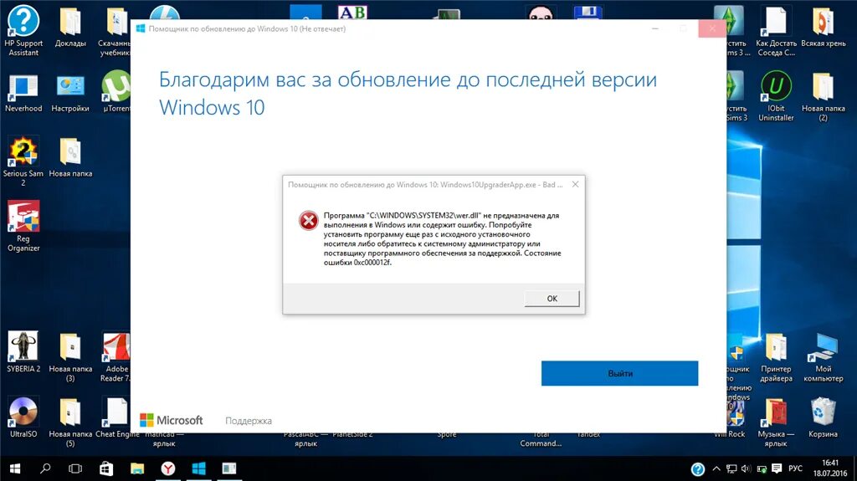This screenshot has width=857, height=481.
Task: Select the Serious Sam 2 shortcut
Action: coord(23,161)
